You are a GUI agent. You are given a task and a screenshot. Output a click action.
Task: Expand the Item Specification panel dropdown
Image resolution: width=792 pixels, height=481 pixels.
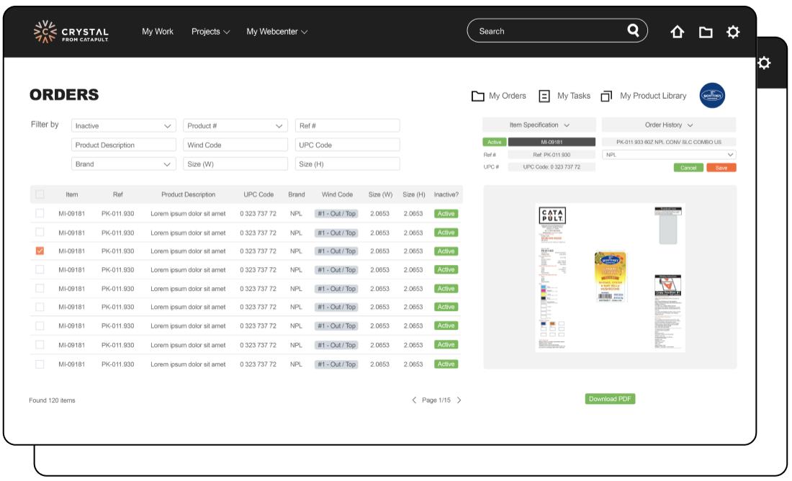539,125
